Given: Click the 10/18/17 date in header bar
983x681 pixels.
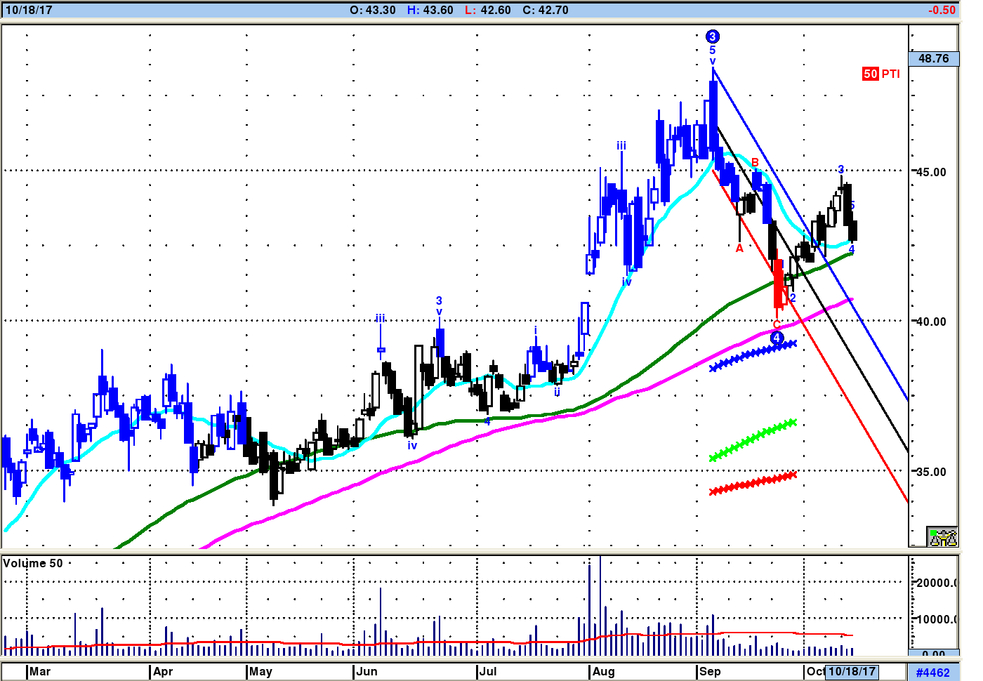Looking at the screenshot, I should point(29,11).
